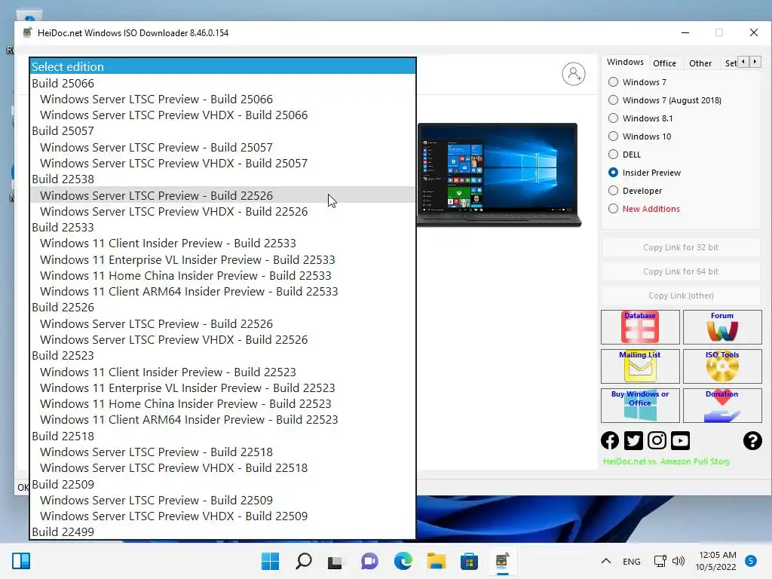Switch to the Other tab
Image resolution: width=772 pixels, height=579 pixels.
700,63
